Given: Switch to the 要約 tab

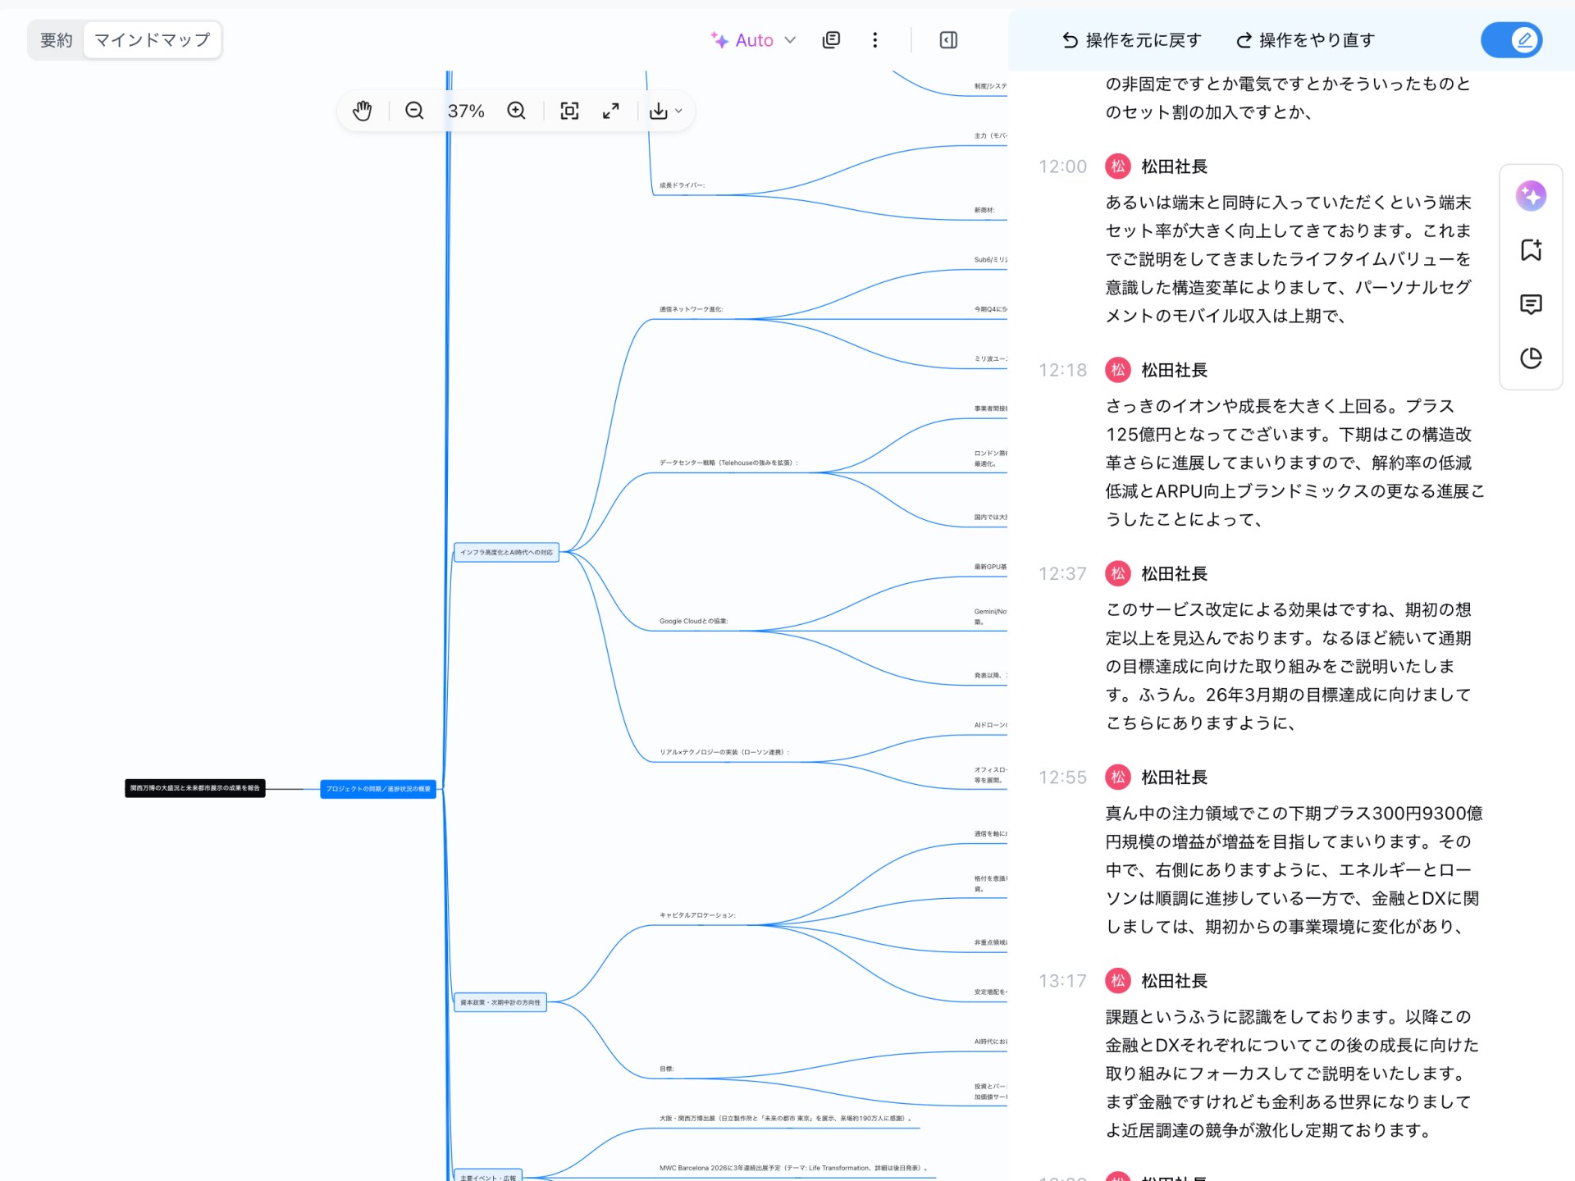Looking at the screenshot, I should click(x=57, y=40).
